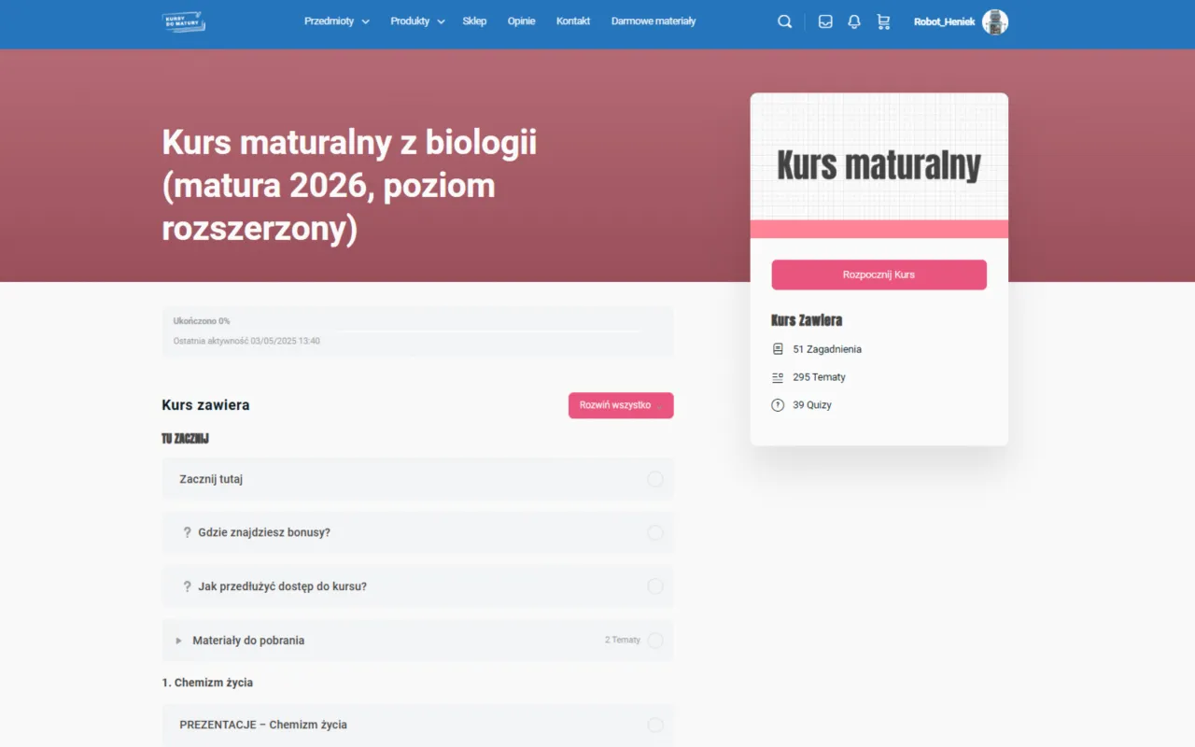Screen dimensions: 1195x747
Task: Open the shopping cart icon
Action: point(883,21)
